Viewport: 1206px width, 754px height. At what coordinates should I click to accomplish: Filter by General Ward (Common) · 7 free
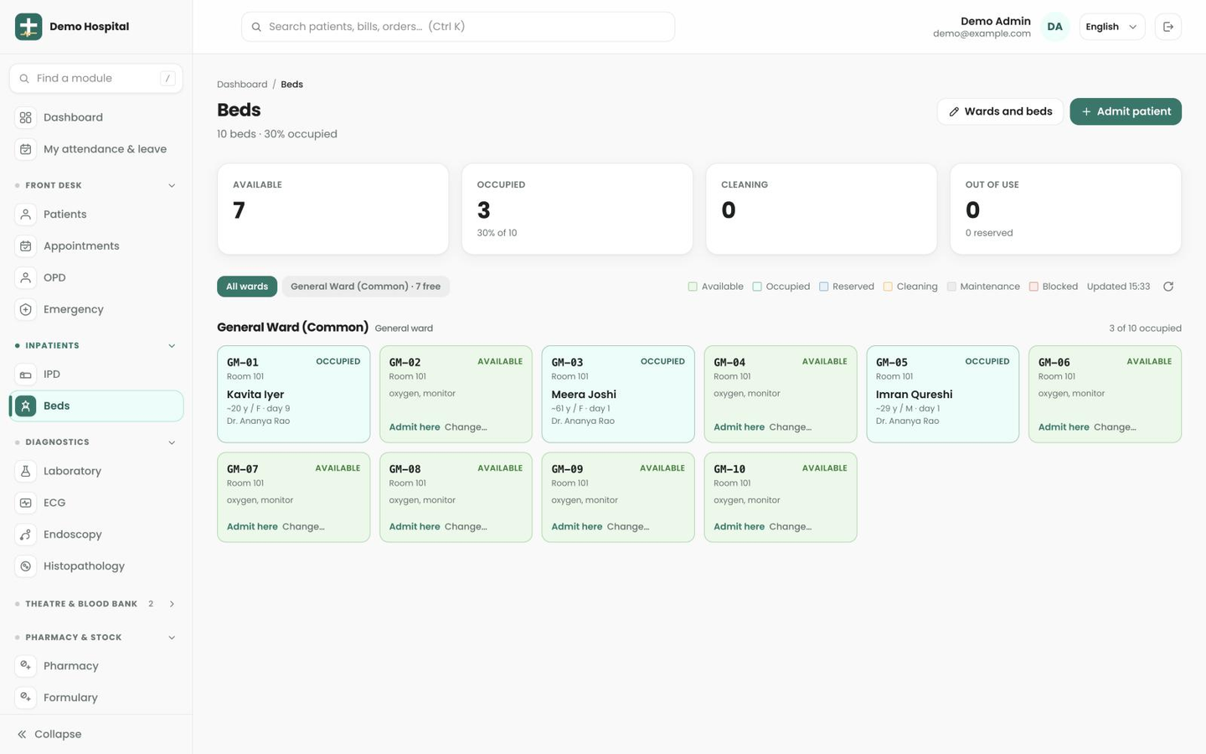(x=365, y=287)
